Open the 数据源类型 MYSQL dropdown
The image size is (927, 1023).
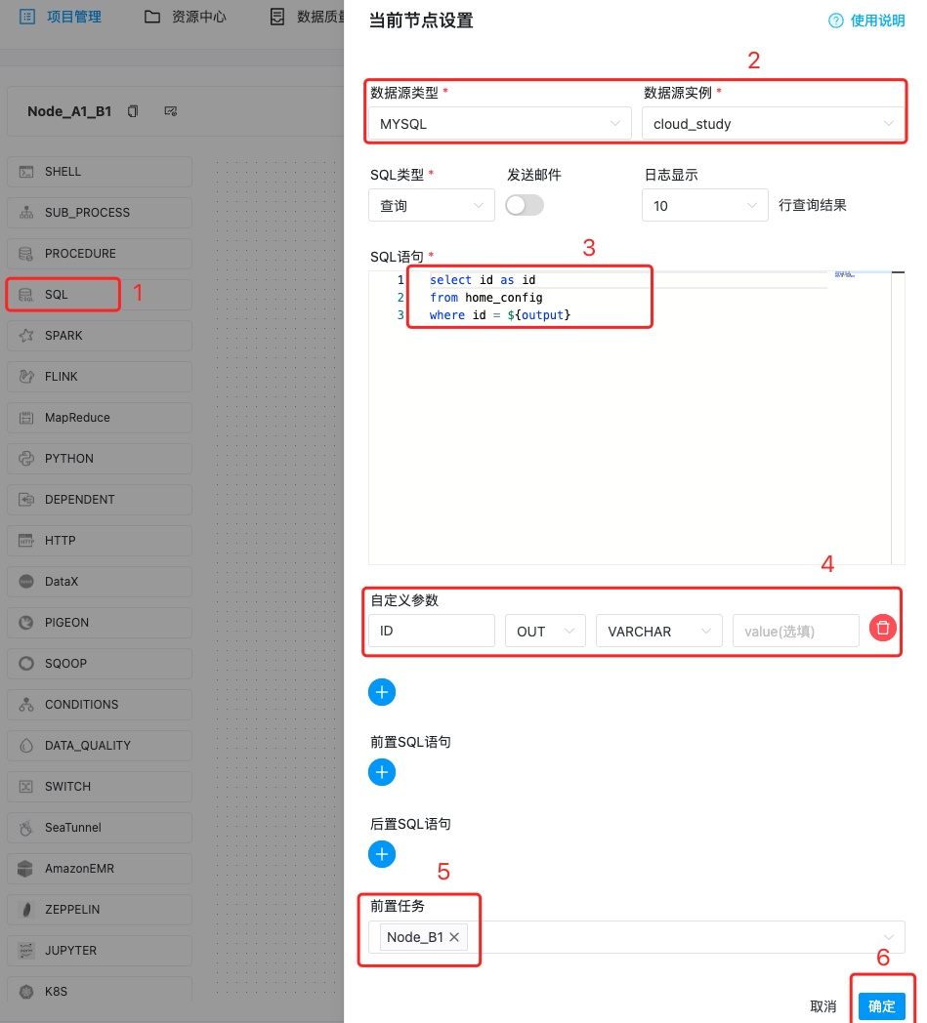pos(500,123)
